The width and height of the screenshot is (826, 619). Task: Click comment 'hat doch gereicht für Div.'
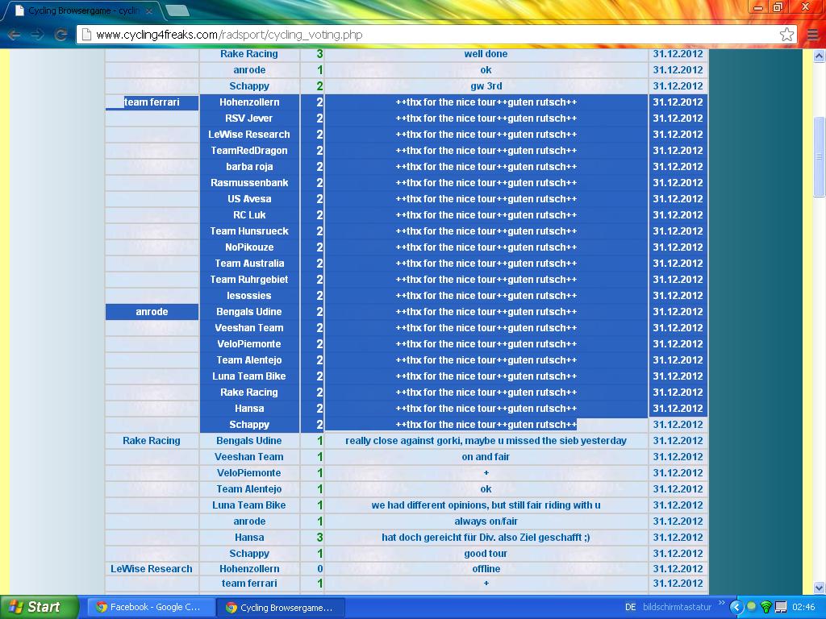tap(486, 538)
